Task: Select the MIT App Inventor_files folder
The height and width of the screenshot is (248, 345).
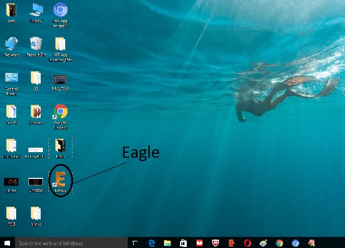Action: coord(60,49)
